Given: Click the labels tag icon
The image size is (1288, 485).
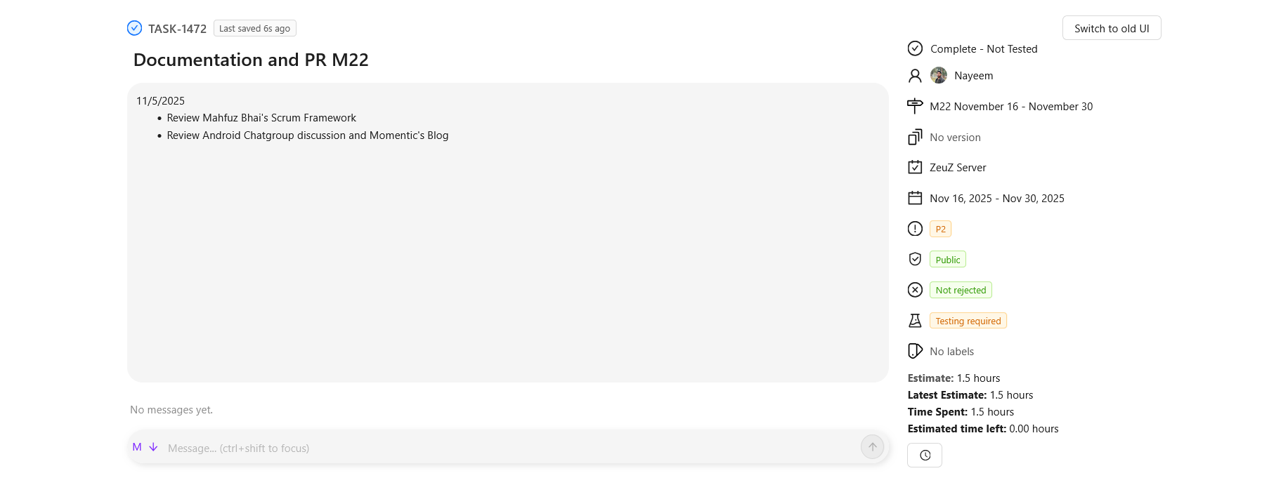Looking at the screenshot, I should click(915, 351).
